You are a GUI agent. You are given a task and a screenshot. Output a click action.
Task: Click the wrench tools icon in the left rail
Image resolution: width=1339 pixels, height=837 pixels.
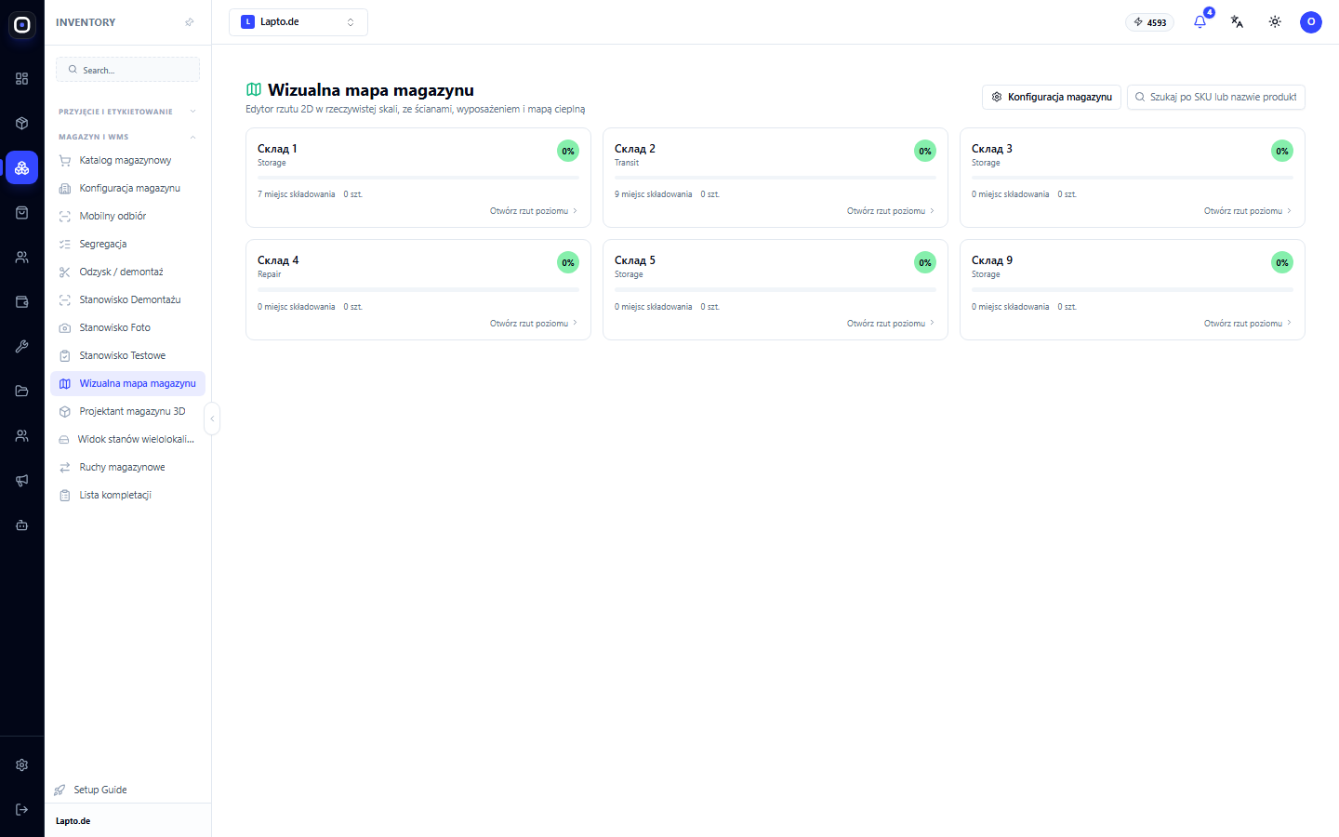(22, 346)
